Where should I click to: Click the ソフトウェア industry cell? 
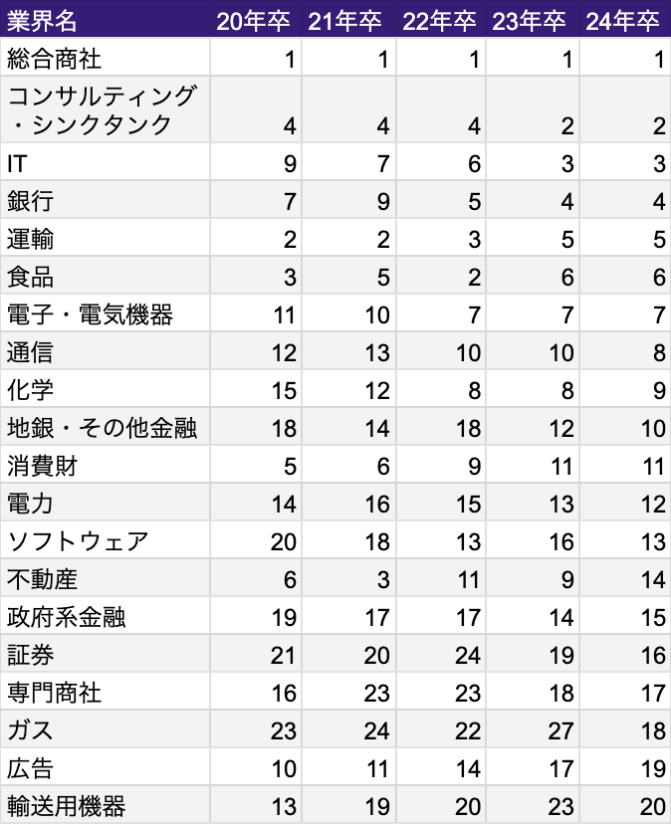point(78,542)
